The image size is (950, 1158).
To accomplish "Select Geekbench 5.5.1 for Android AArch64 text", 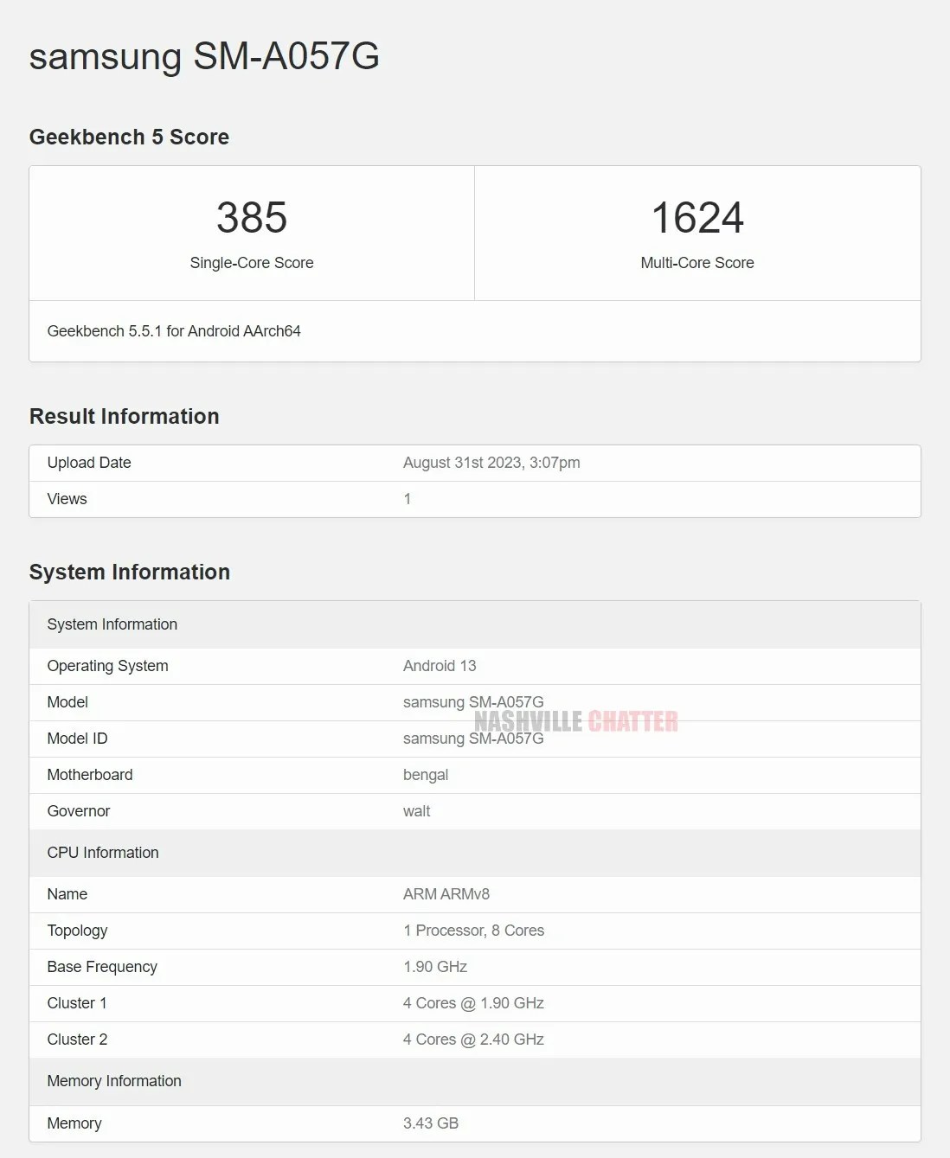I will [174, 331].
